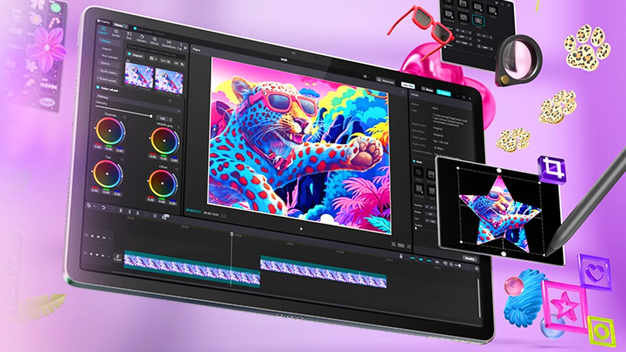Click the Offset color wheel

click(x=162, y=184)
